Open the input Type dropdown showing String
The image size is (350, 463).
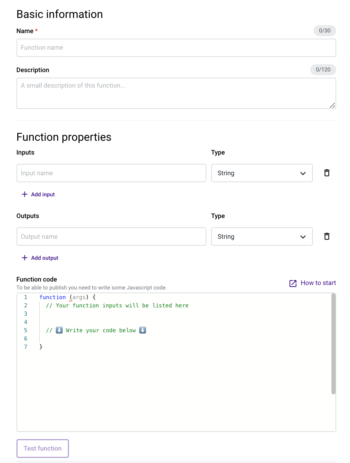(262, 173)
